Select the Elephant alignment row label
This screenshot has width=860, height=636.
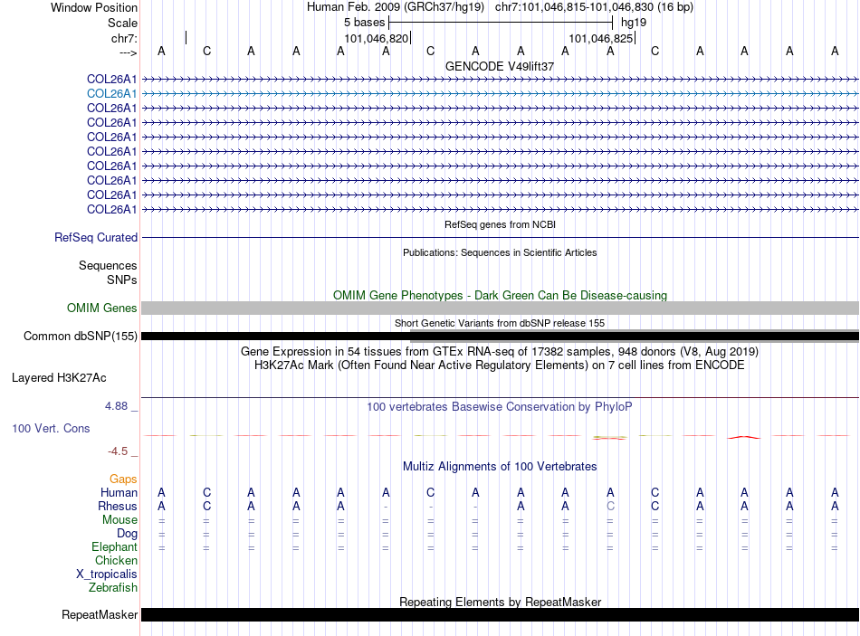coord(114,547)
